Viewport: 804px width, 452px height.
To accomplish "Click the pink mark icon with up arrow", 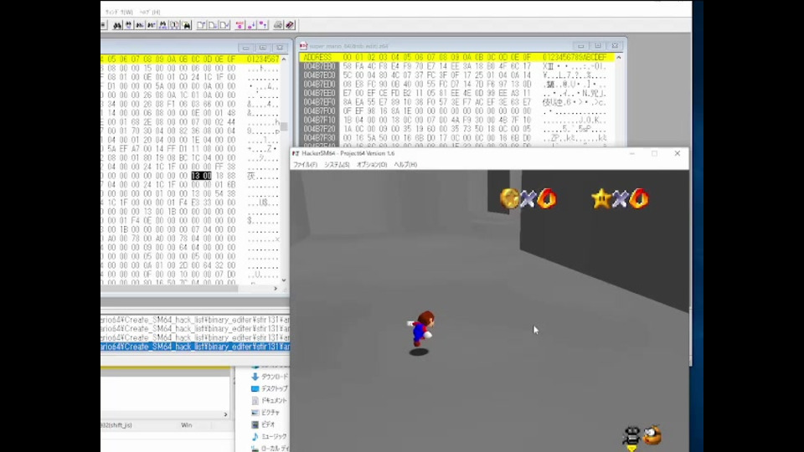I will pos(263,25).
